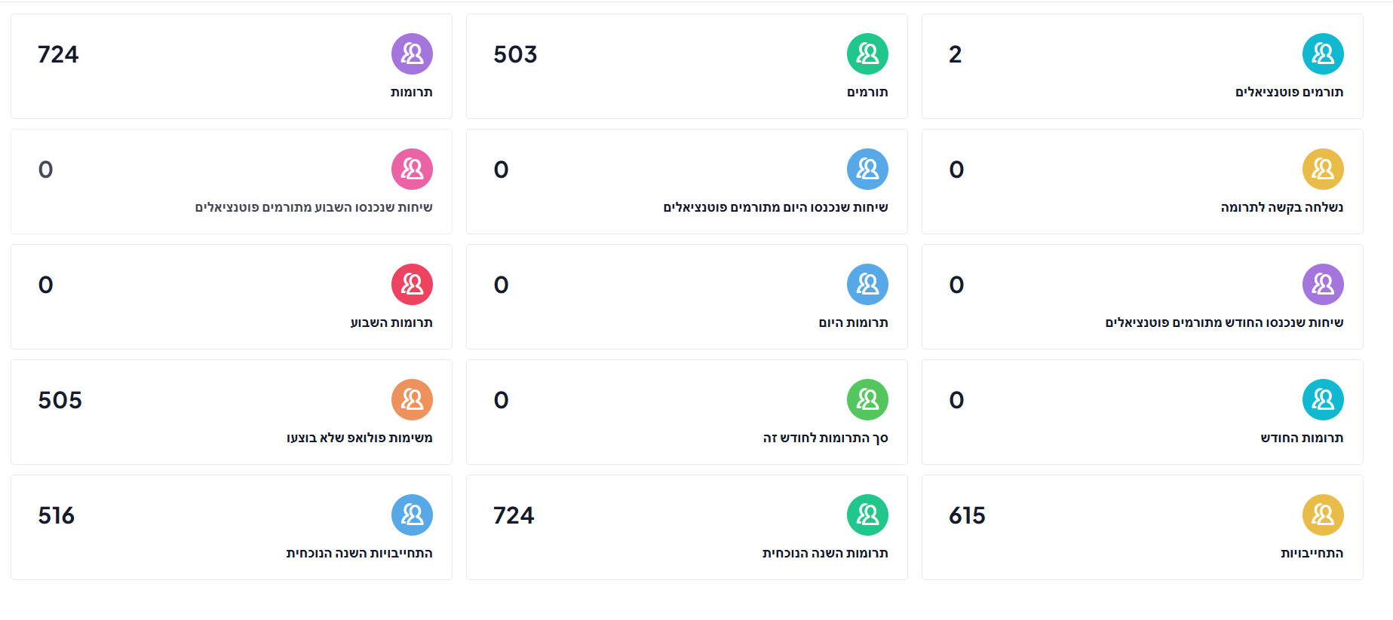The image size is (1393, 620).
Task: Click the green icon on the תורמים card
Action: tap(867, 53)
